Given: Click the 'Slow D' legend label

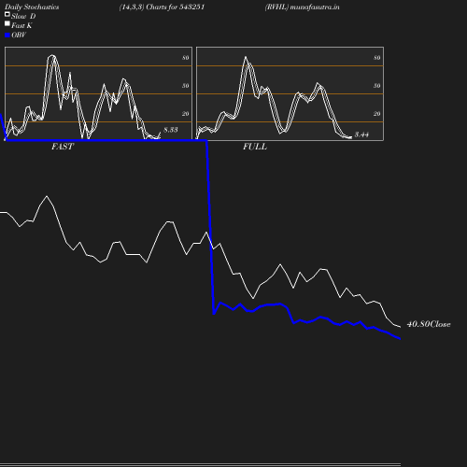Looking at the screenshot, I should tap(23, 16).
